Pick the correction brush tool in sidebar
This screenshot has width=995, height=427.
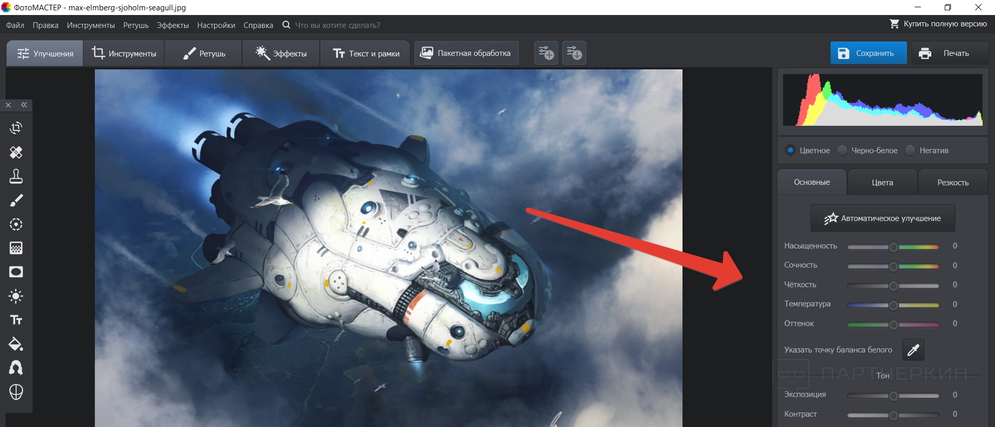[16, 200]
